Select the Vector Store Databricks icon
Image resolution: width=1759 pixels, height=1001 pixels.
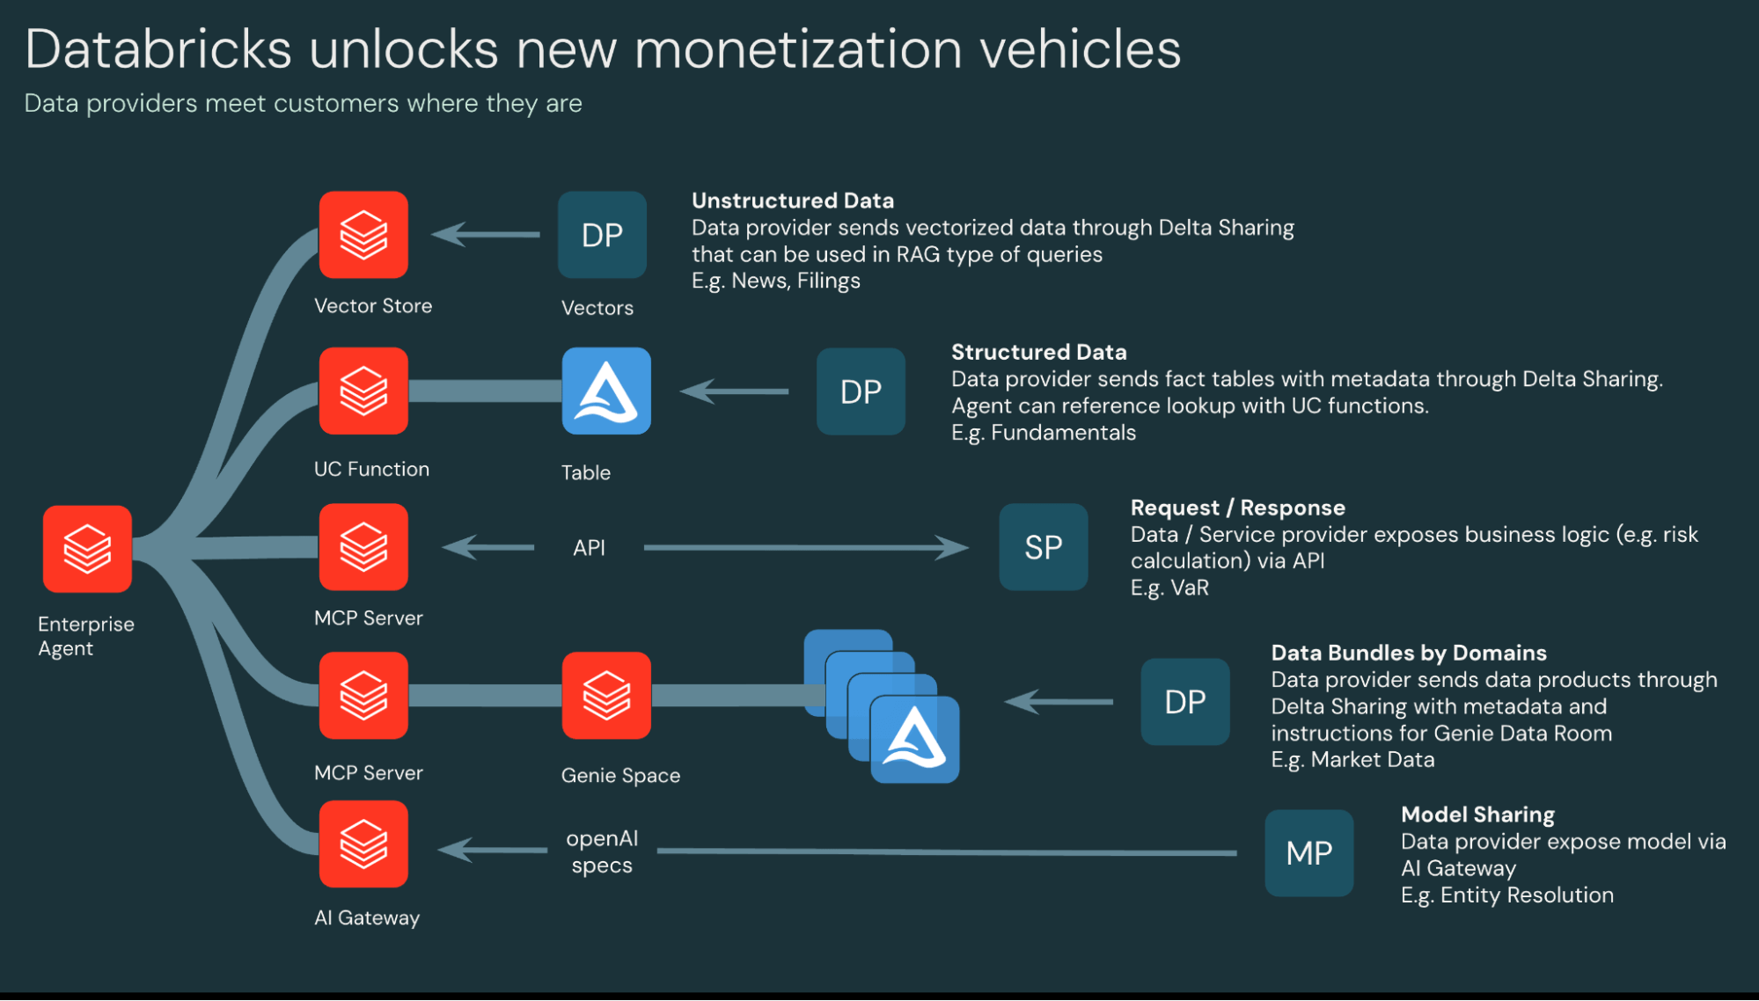coord(363,235)
